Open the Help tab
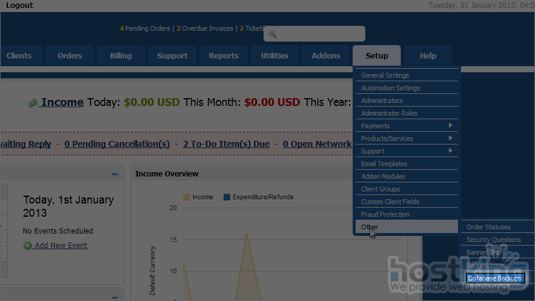This screenshot has height=301, width=535. (428, 56)
